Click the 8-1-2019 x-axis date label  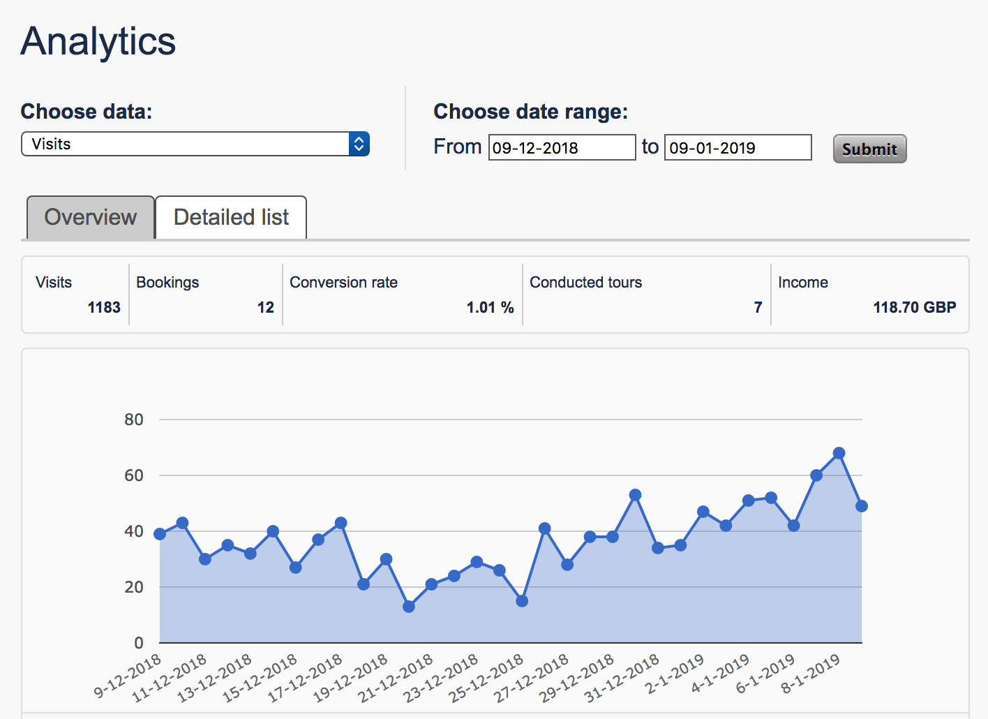click(x=811, y=674)
